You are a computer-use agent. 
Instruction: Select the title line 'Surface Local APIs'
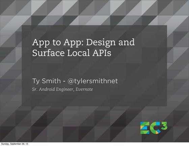coord(72,53)
